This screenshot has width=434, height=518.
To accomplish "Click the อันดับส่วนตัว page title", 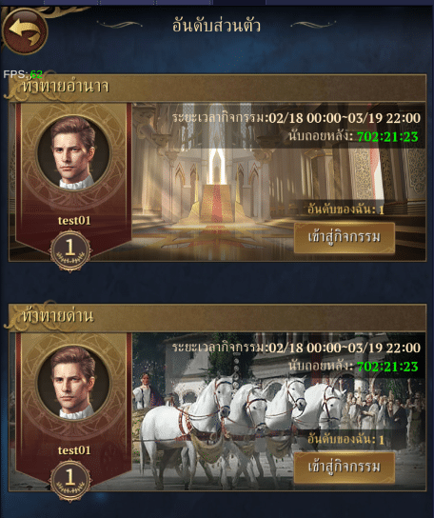I will click(216, 26).
